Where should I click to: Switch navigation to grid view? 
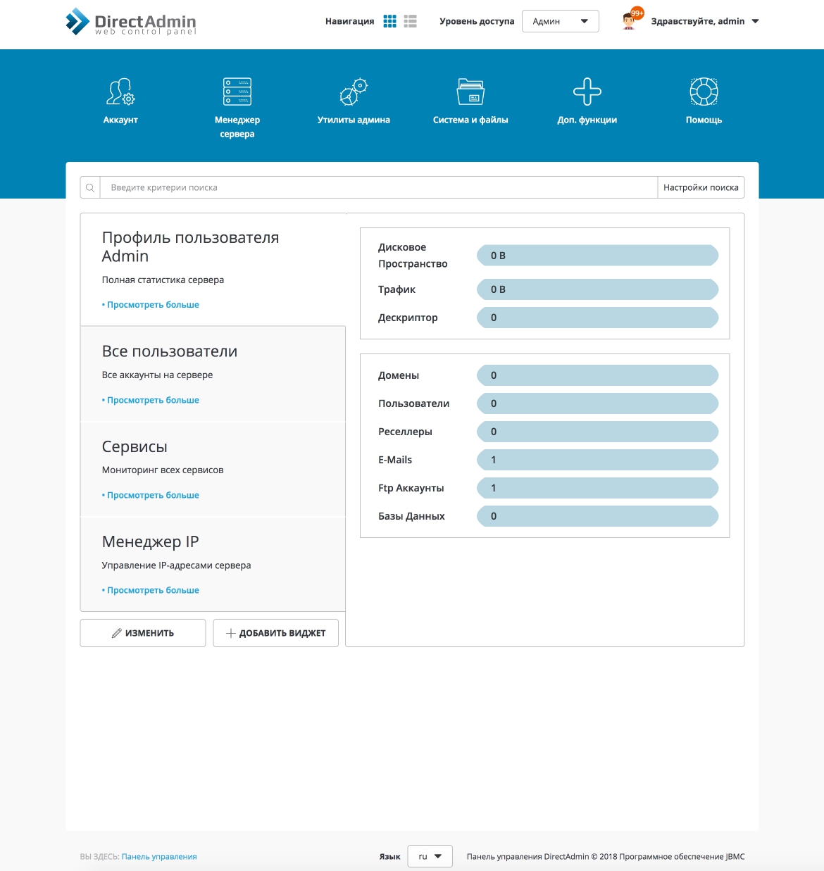pyautogui.click(x=389, y=21)
